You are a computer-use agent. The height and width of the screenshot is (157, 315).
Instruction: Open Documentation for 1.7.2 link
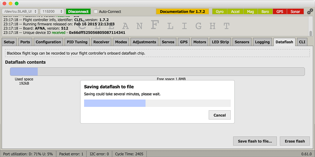coord(182,12)
